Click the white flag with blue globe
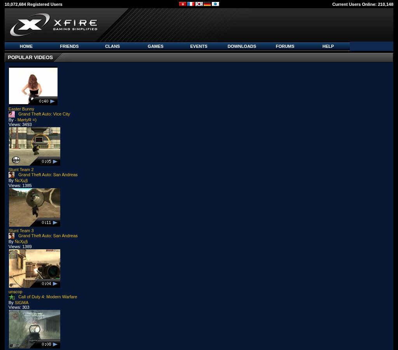 coord(215,4)
